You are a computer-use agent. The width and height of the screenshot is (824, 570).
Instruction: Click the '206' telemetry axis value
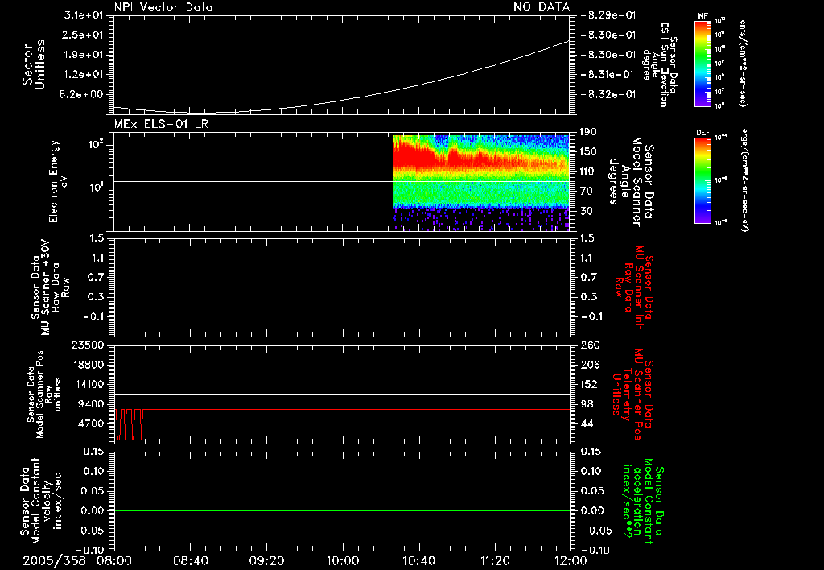590,365
